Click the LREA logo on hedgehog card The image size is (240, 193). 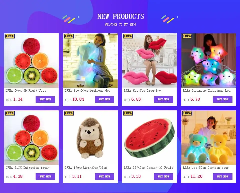pos(69,113)
